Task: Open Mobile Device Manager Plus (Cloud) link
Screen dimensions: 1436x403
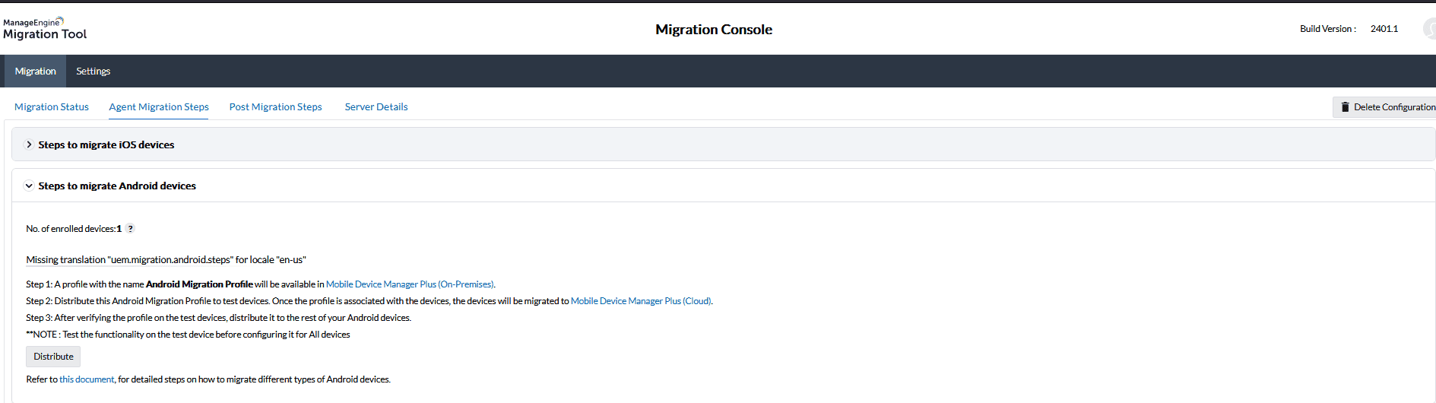Action: [641, 301]
